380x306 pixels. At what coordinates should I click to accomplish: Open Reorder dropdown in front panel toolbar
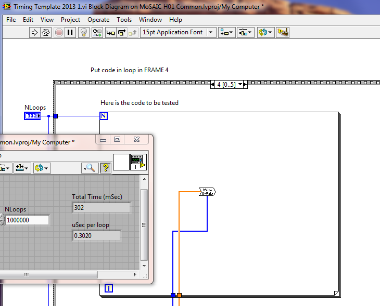point(42,168)
